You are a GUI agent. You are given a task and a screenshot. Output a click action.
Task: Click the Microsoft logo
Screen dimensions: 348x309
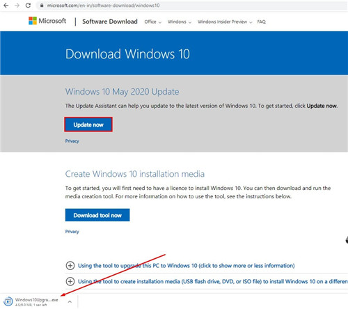coord(47,21)
